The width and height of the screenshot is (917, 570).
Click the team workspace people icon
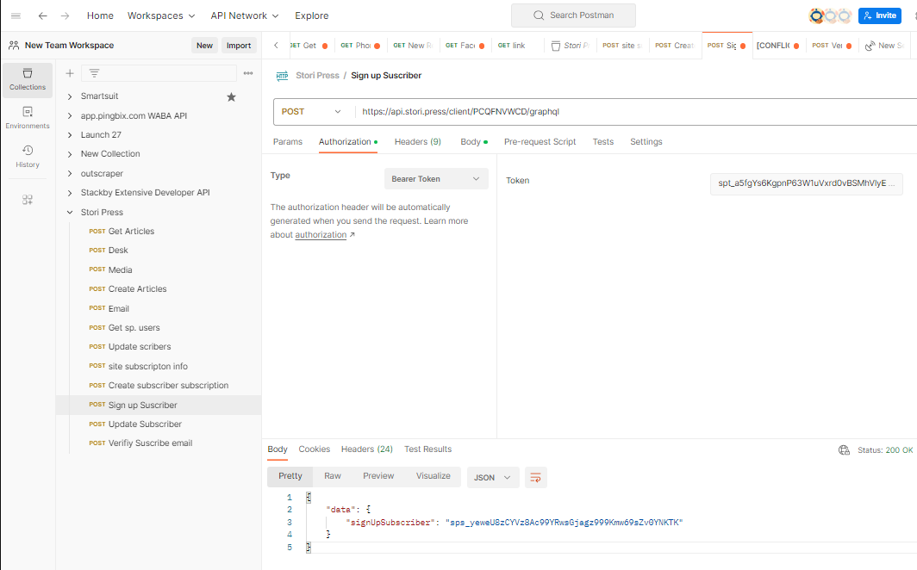click(x=14, y=45)
